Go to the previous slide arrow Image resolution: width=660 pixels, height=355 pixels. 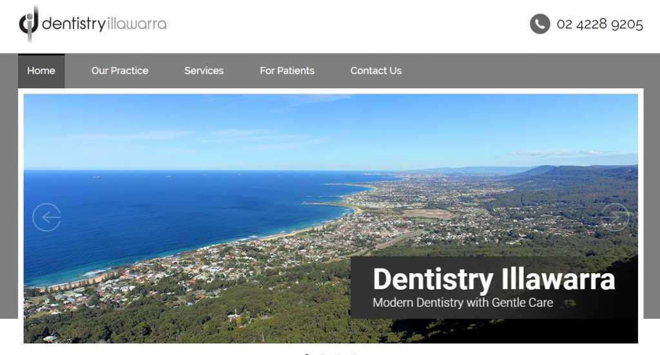point(46,217)
